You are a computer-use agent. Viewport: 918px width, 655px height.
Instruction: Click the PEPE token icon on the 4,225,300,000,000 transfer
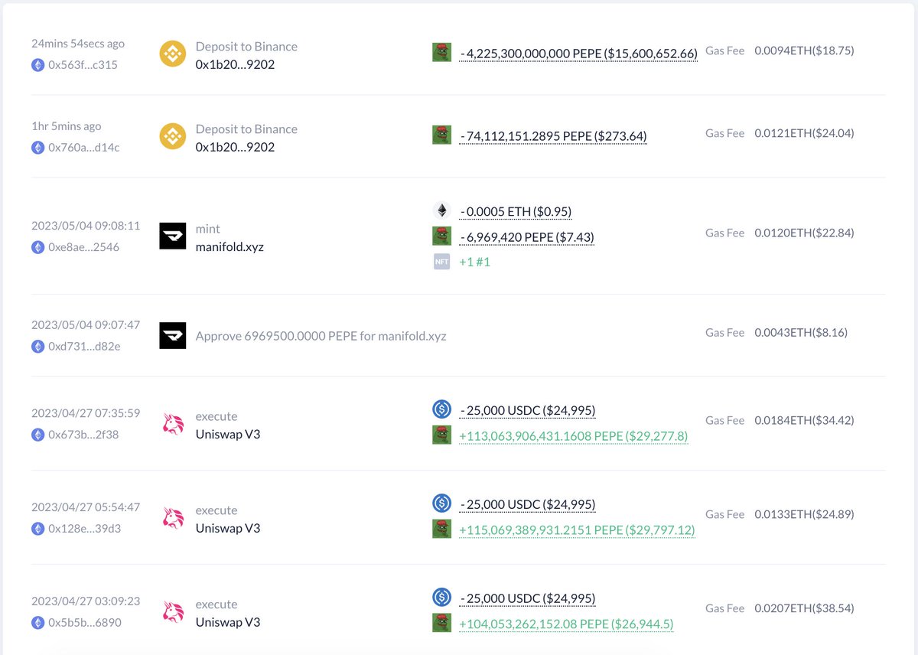point(441,53)
